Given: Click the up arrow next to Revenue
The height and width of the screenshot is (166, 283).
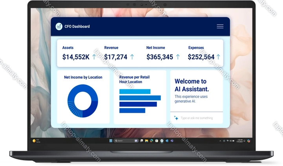Looking at the screenshot, I should 132,57.
